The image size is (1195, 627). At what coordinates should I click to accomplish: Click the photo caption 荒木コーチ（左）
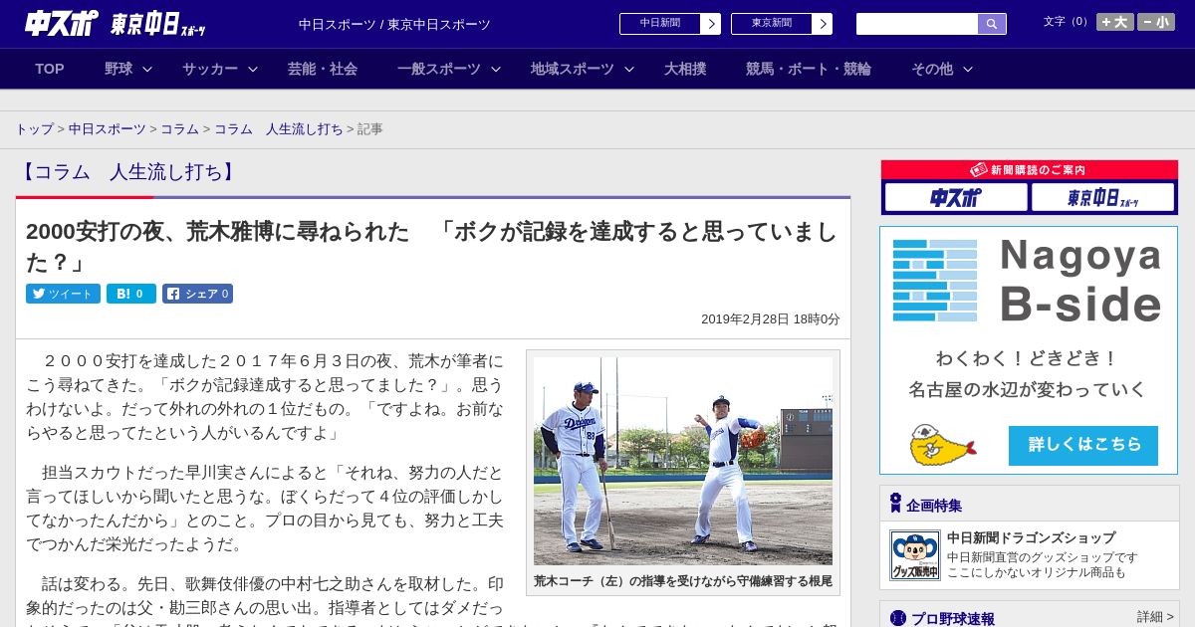683,581
